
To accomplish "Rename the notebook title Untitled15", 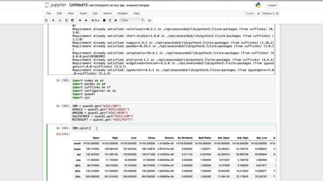I will [79, 5].
